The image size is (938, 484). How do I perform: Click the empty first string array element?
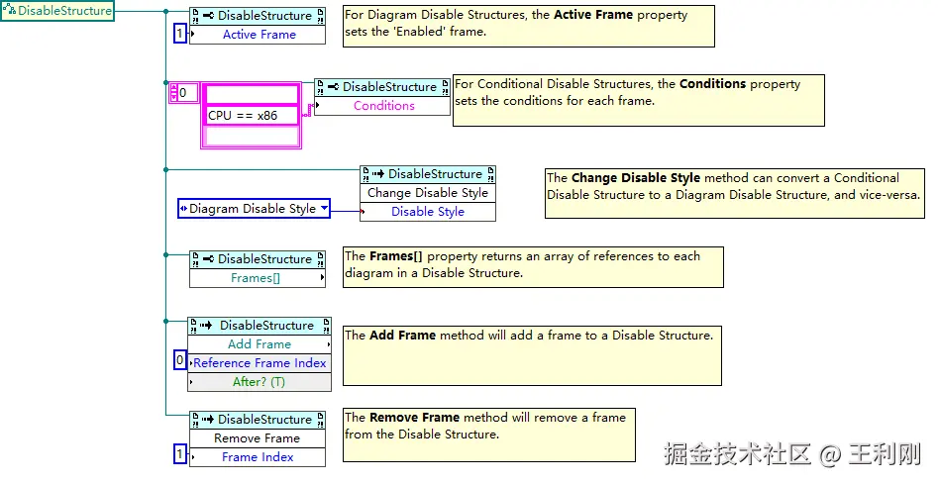coord(252,94)
